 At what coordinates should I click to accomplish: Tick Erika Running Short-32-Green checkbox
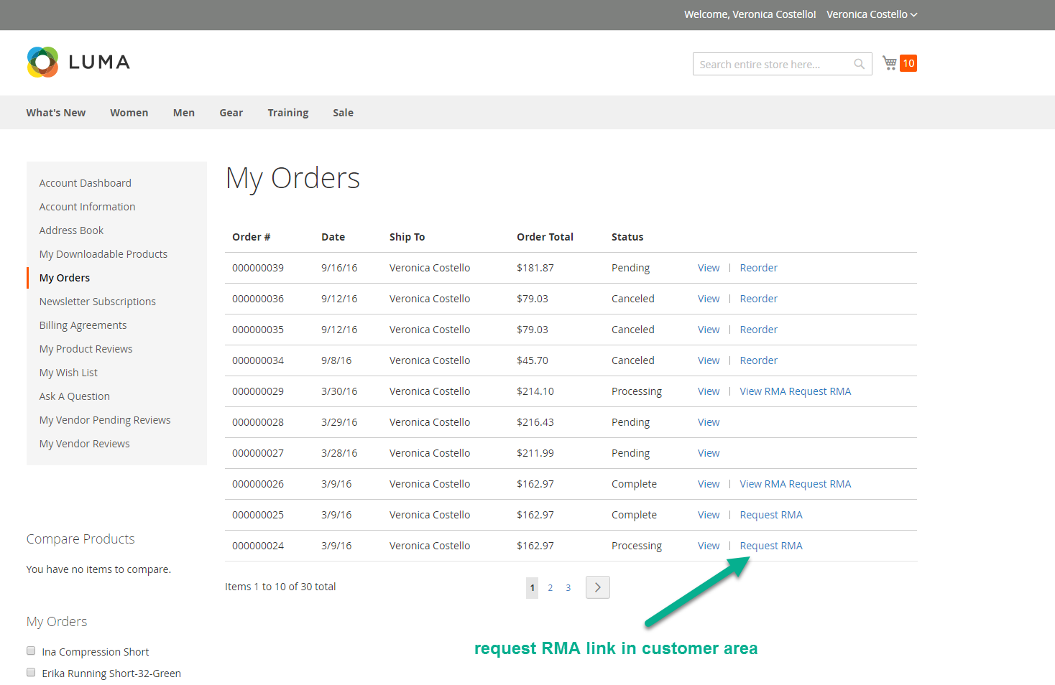(31, 672)
